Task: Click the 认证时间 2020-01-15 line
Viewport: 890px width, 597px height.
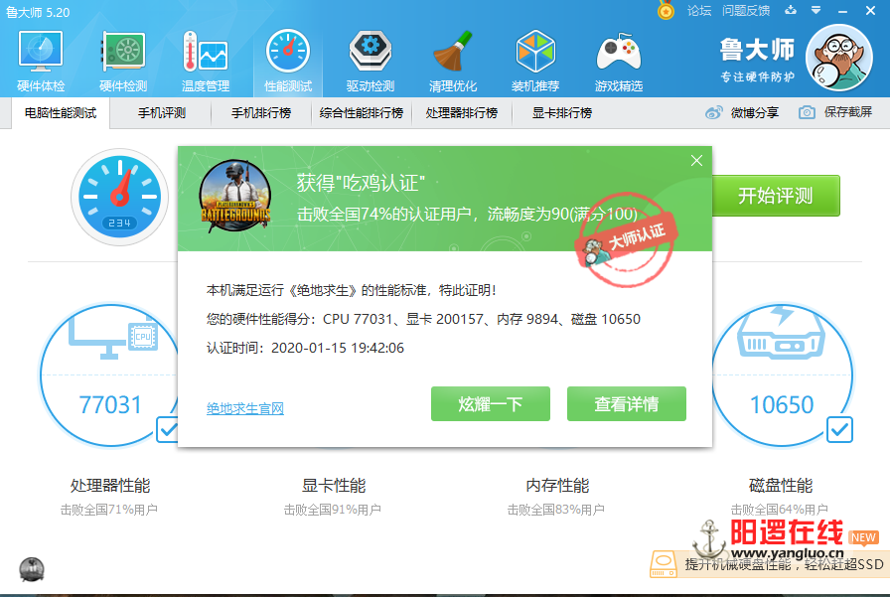Action: 305,348
